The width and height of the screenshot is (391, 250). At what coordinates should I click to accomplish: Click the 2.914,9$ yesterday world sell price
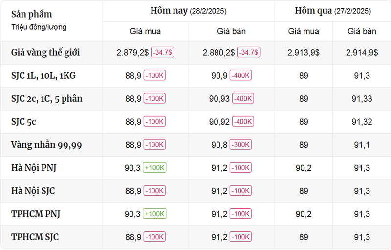(x=362, y=53)
